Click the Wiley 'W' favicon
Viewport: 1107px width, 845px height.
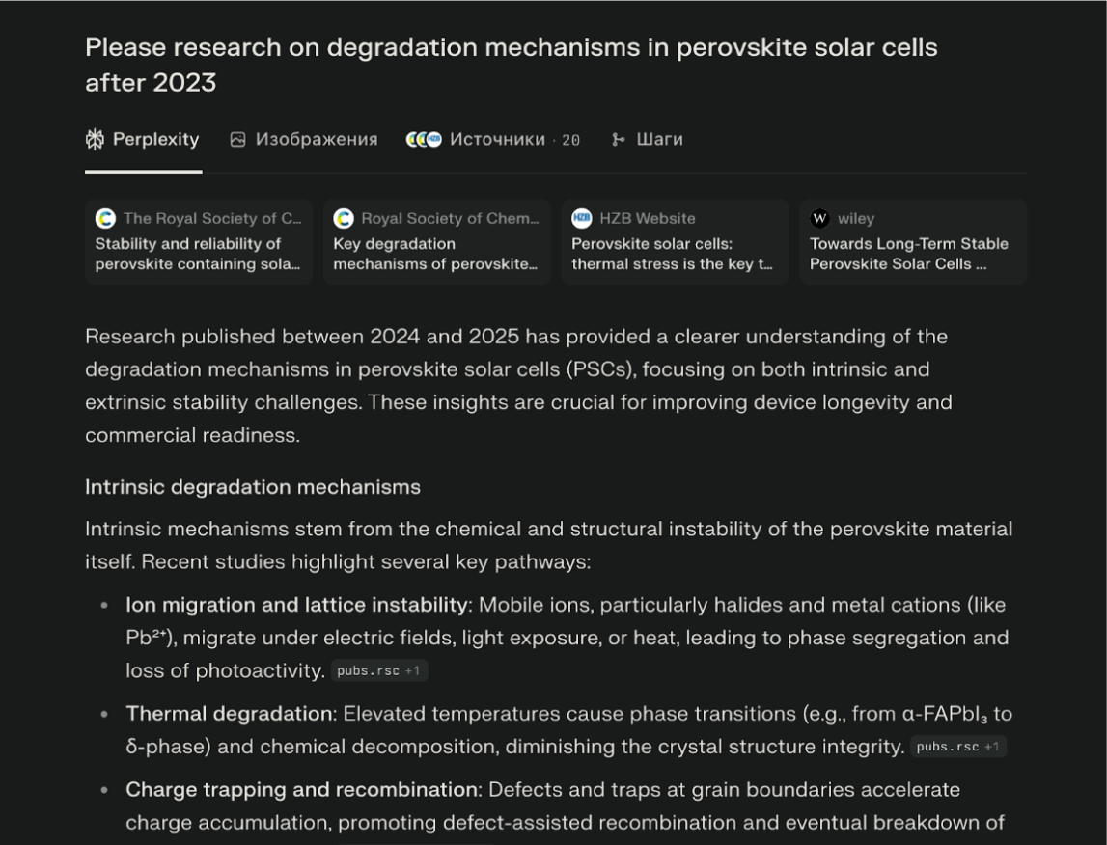pyautogui.click(x=820, y=219)
